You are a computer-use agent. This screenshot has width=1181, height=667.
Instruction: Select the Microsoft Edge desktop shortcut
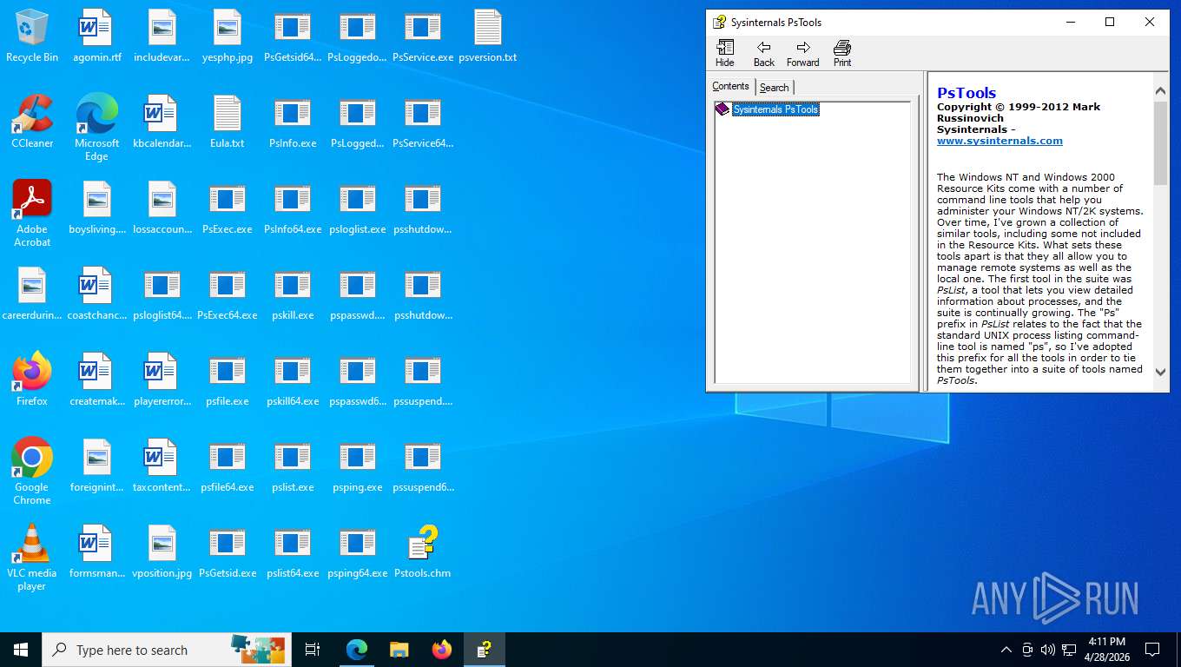pos(97,129)
